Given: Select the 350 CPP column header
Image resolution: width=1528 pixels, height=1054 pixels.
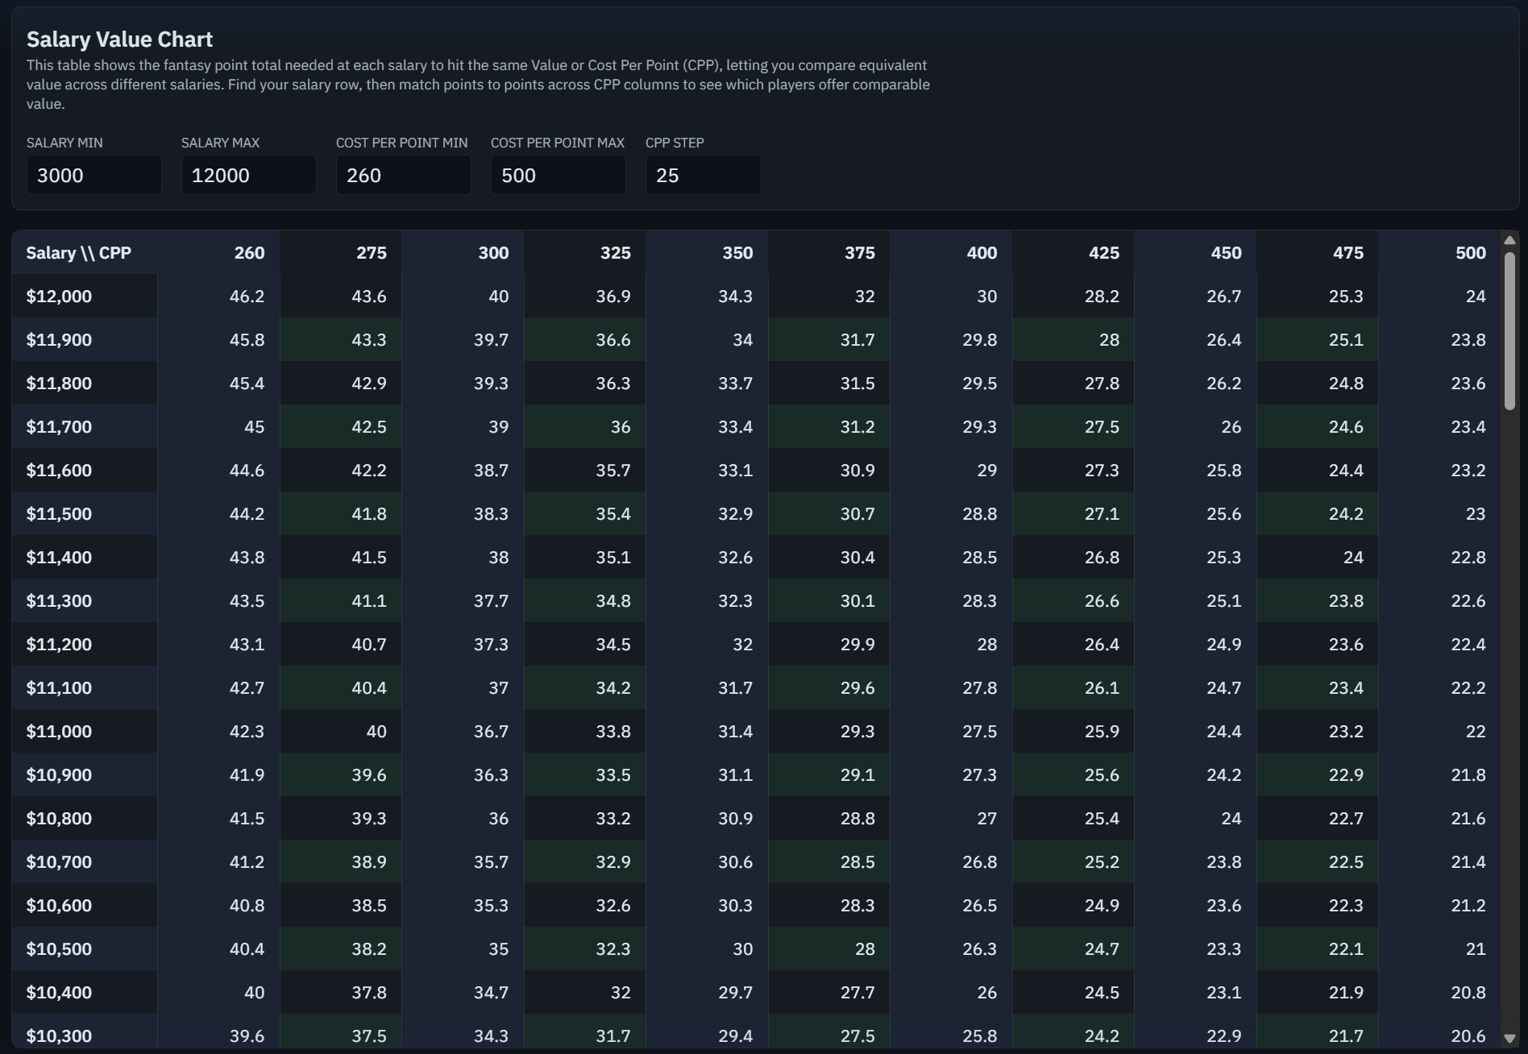Looking at the screenshot, I should 707,252.
